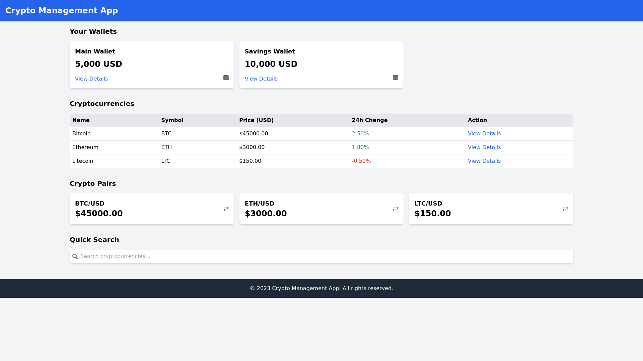This screenshot has width=643, height=361.
Task: Click the 1.80% change value
Action: point(360,147)
